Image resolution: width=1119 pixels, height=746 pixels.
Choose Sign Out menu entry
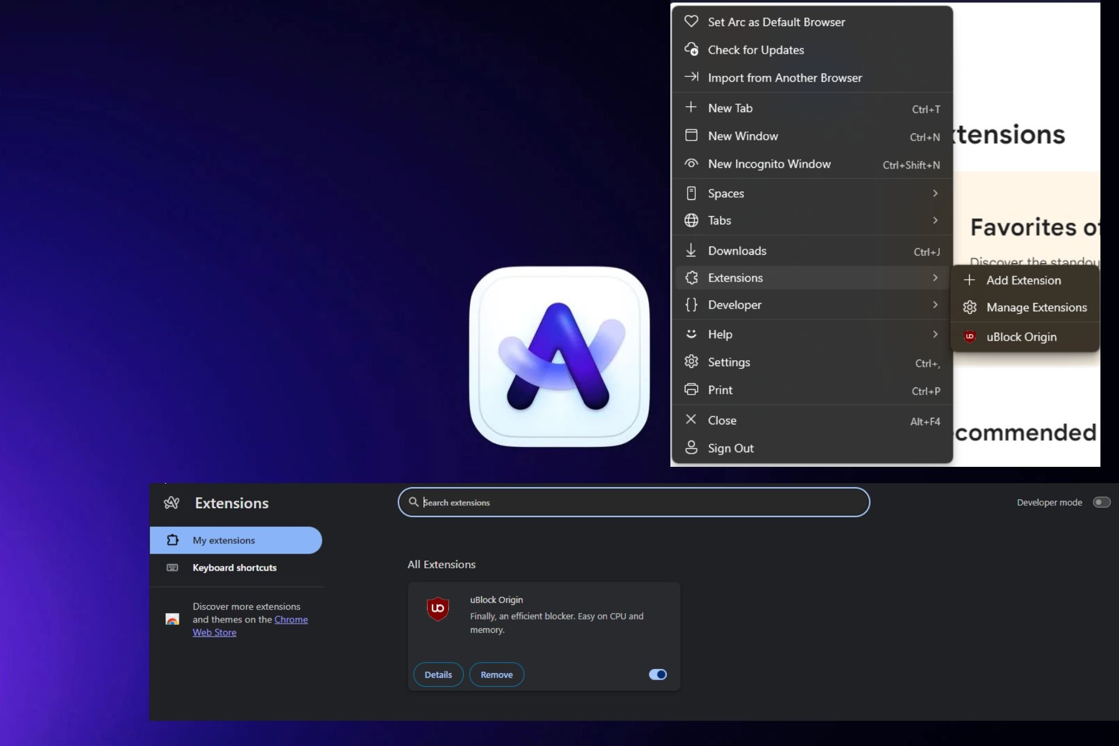click(812, 448)
